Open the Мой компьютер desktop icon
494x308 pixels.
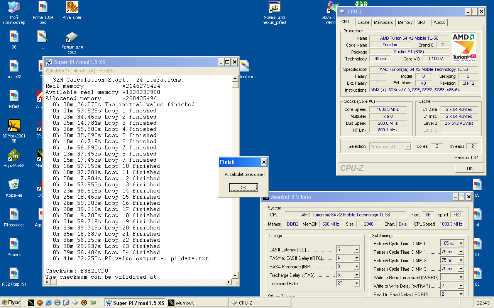pos(14,13)
